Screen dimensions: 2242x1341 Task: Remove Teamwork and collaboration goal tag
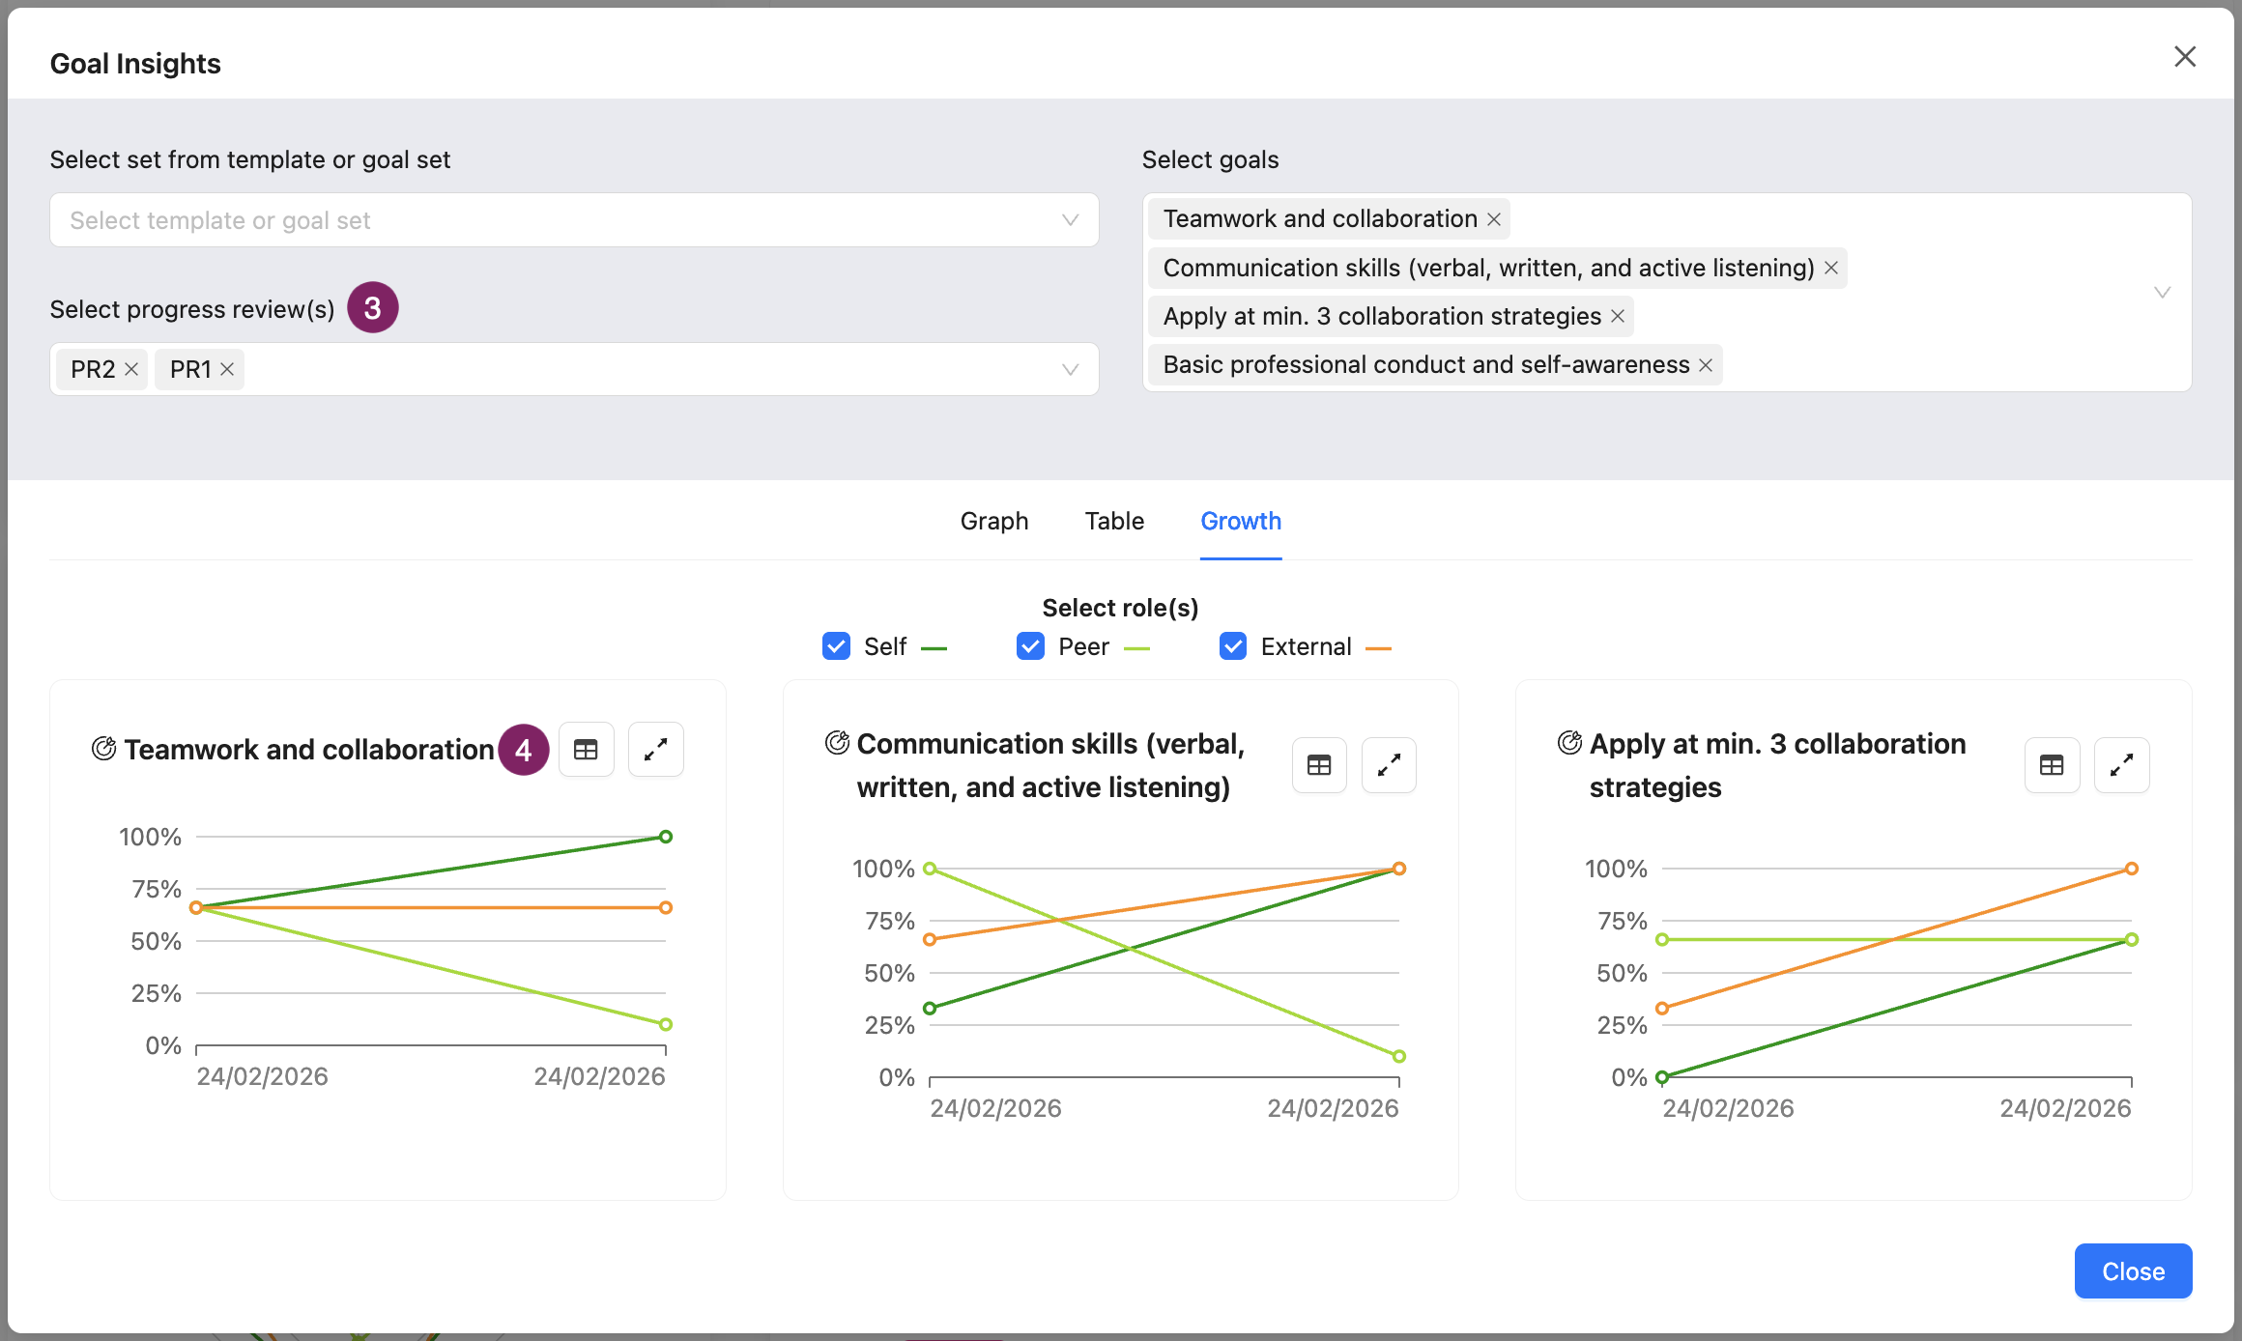pyautogui.click(x=1493, y=219)
